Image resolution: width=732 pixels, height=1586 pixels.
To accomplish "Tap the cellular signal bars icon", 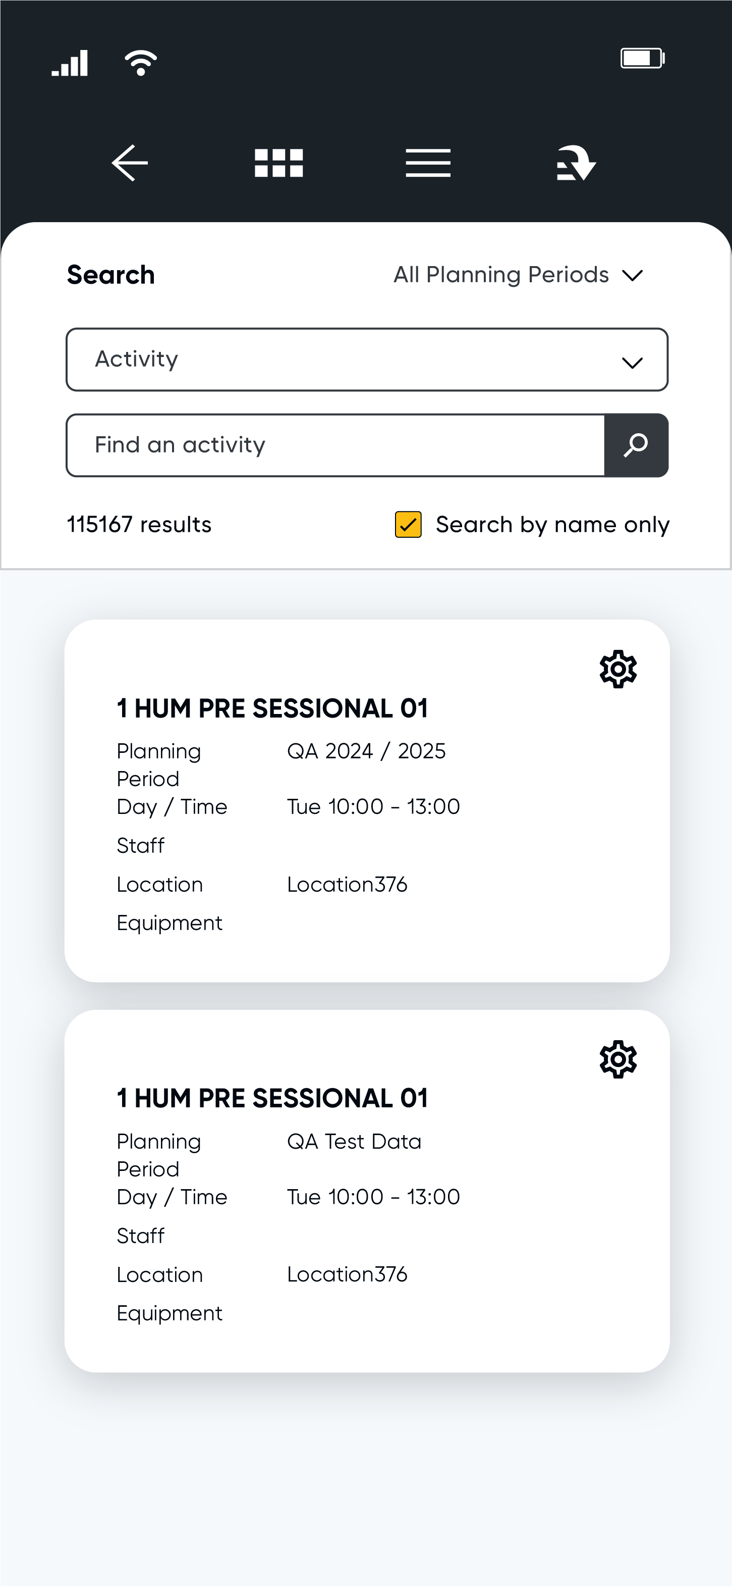I will click(x=70, y=63).
